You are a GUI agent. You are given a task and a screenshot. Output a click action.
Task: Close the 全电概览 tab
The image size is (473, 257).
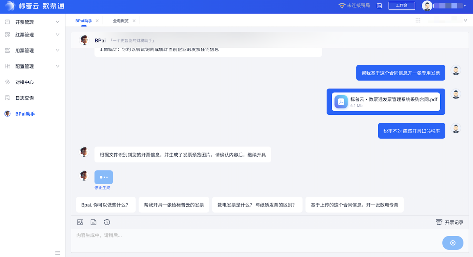pos(134,21)
